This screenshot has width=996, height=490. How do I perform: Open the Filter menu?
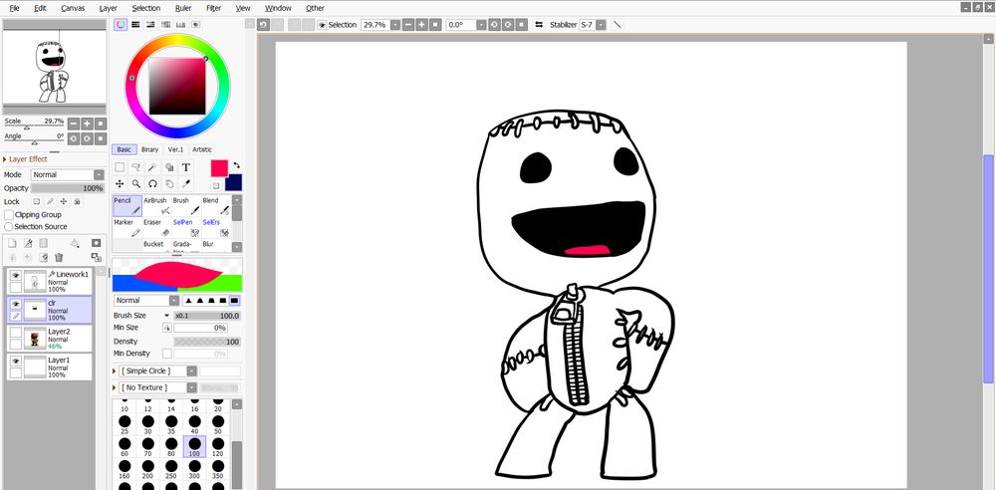(213, 8)
